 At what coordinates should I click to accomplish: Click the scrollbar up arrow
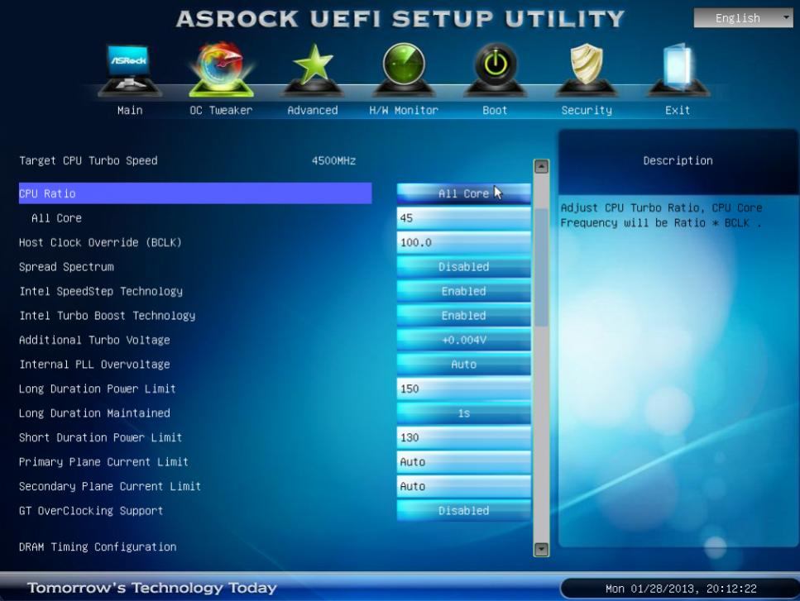541,166
